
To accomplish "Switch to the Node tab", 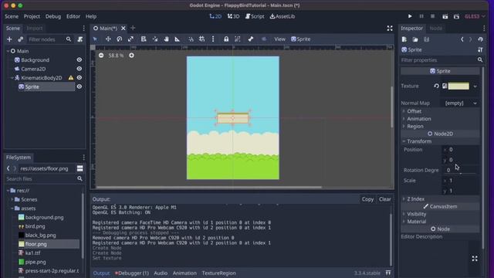I will (435, 29).
